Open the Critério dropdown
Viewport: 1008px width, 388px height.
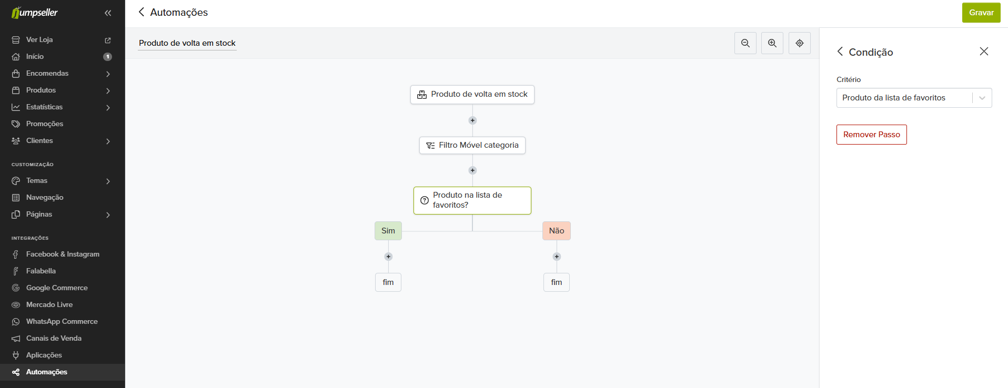point(914,98)
